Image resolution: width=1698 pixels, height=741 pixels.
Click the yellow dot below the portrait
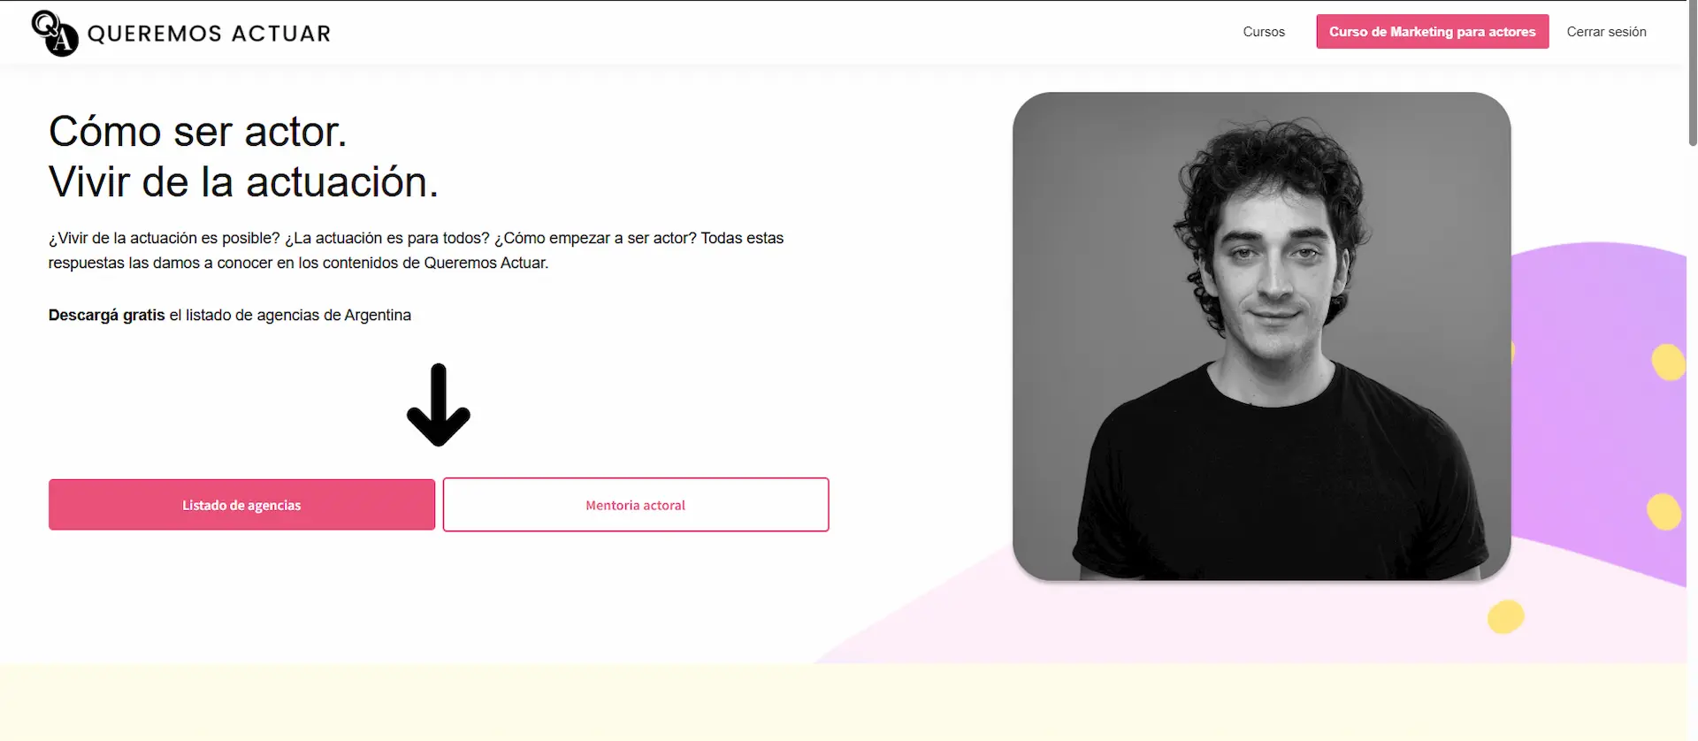point(1505,616)
